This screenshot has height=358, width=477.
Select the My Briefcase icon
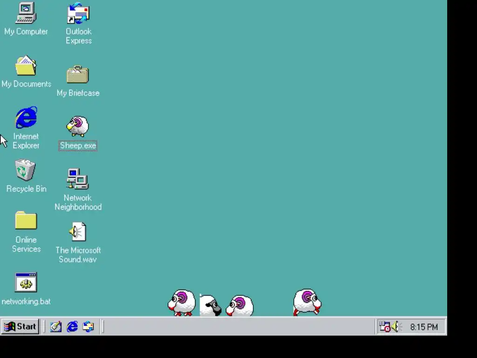click(x=78, y=74)
